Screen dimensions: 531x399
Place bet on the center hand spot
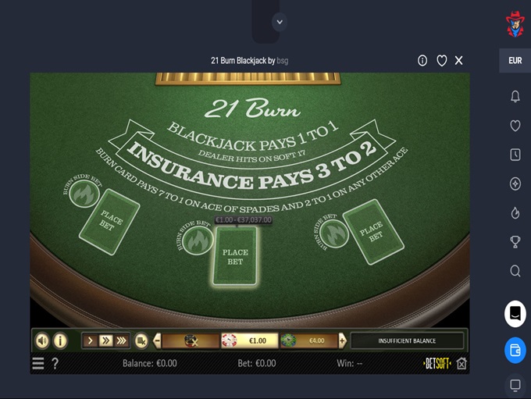(235, 256)
